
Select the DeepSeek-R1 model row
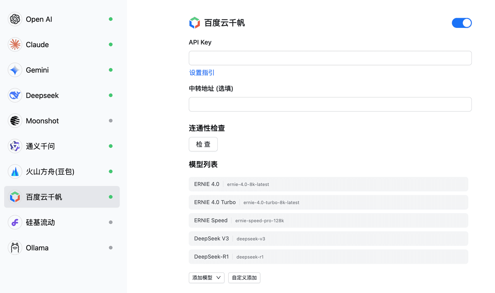click(328, 257)
